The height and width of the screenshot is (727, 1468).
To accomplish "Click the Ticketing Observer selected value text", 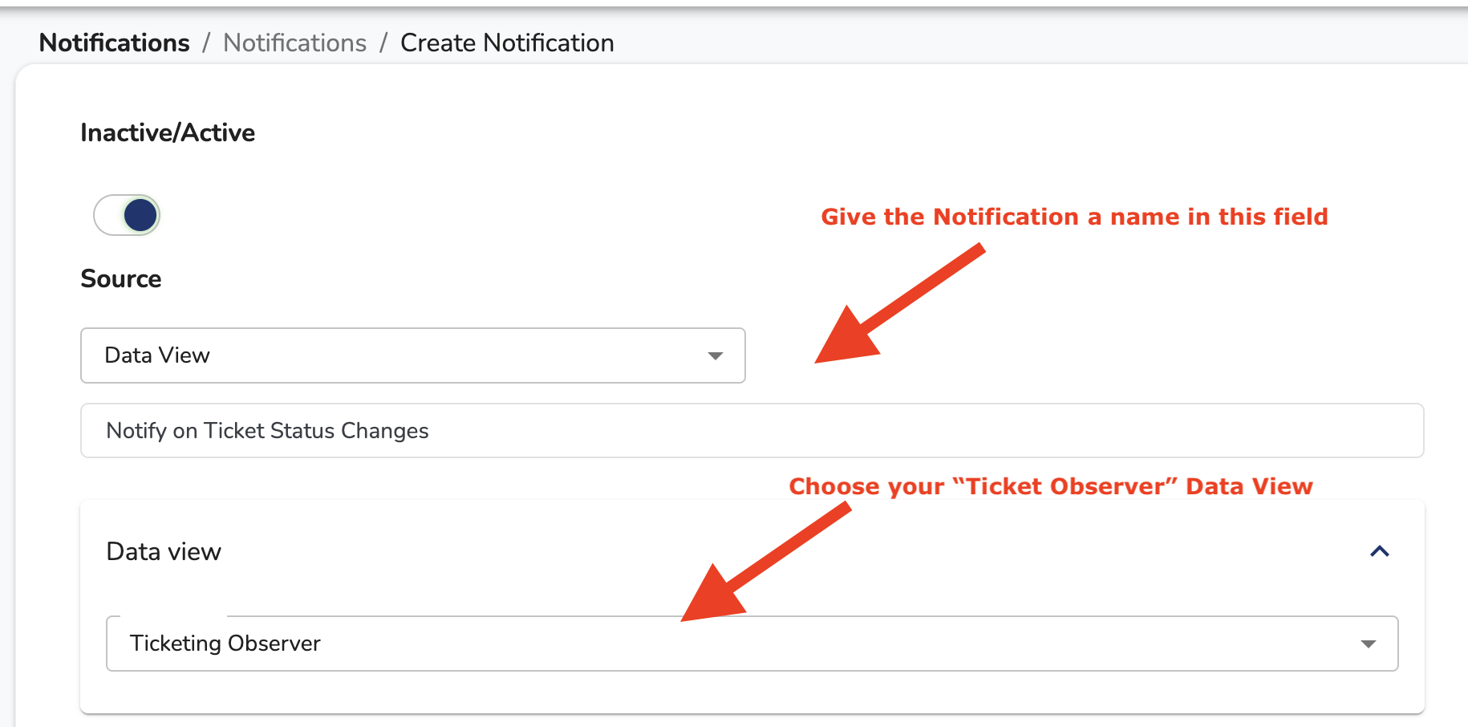I will point(225,644).
